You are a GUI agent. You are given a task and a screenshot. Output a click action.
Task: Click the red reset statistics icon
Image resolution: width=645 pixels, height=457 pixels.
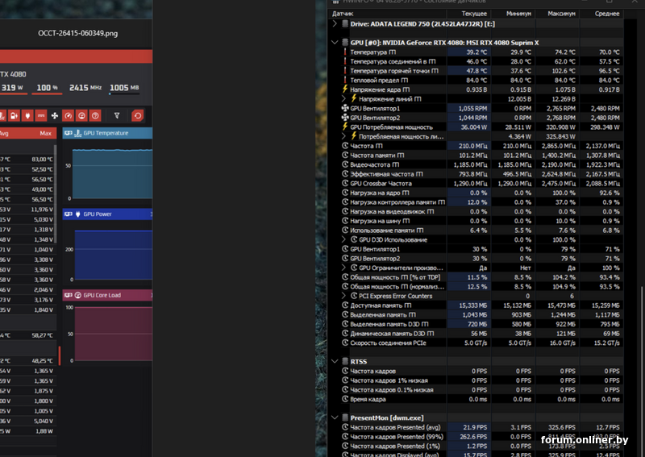(137, 116)
